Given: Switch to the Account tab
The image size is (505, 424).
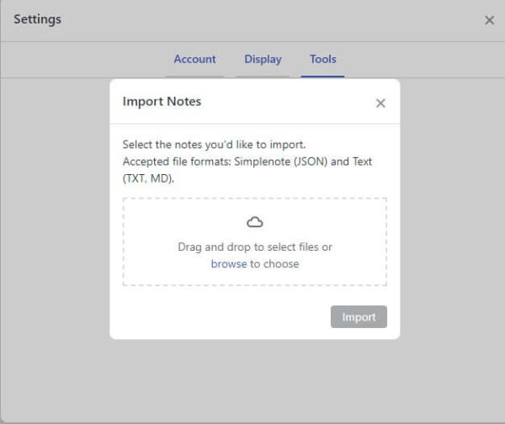Looking at the screenshot, I should pos(194,60).
